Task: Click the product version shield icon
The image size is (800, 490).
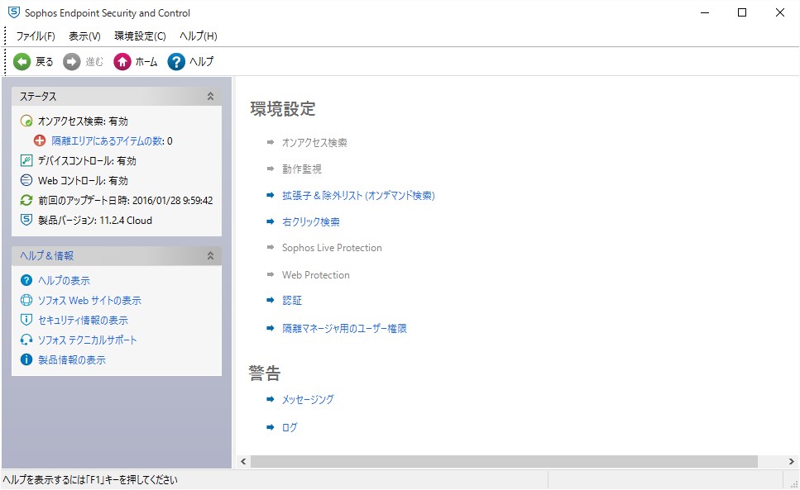Action: [x=26, y=220]
